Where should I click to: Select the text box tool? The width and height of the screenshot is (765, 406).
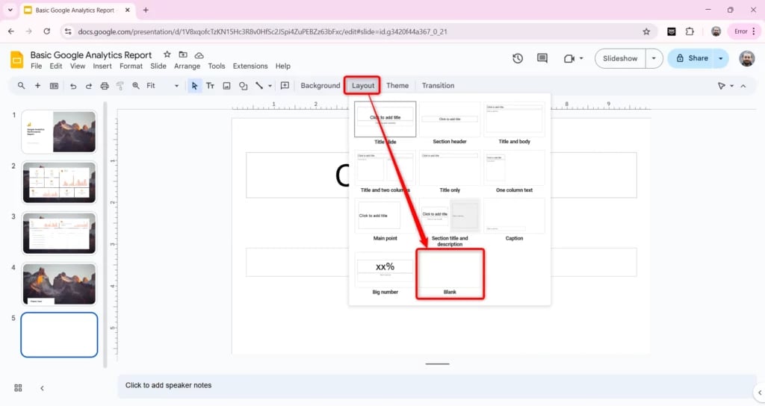tap(210, 86)
